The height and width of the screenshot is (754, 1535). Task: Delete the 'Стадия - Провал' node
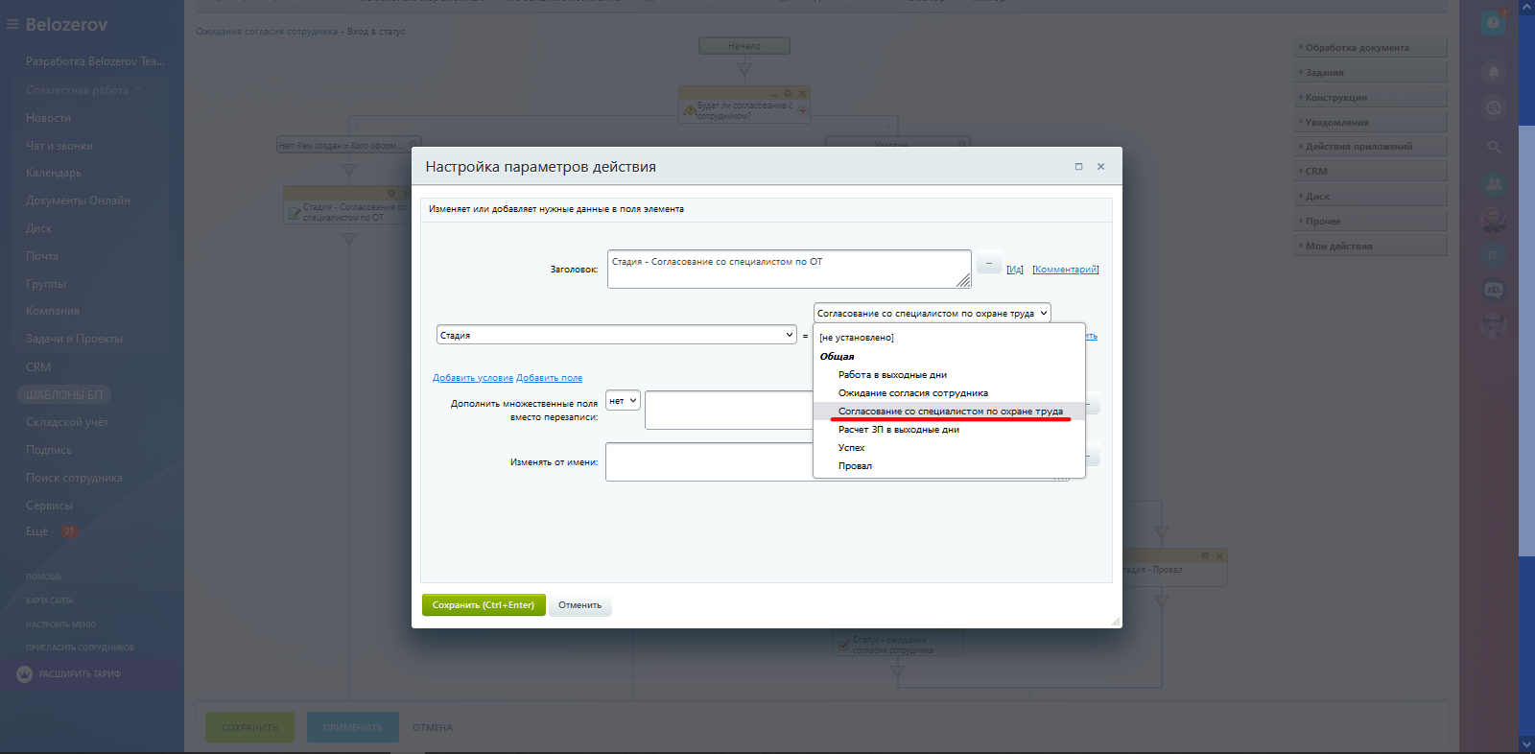1220,555
